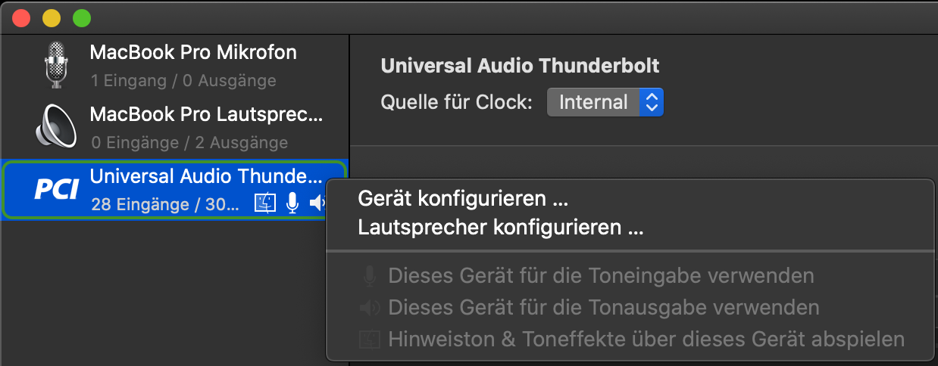938x366 pixels.
Task: Click the speaker output indicator on selected device
Action: coord(317,203)
